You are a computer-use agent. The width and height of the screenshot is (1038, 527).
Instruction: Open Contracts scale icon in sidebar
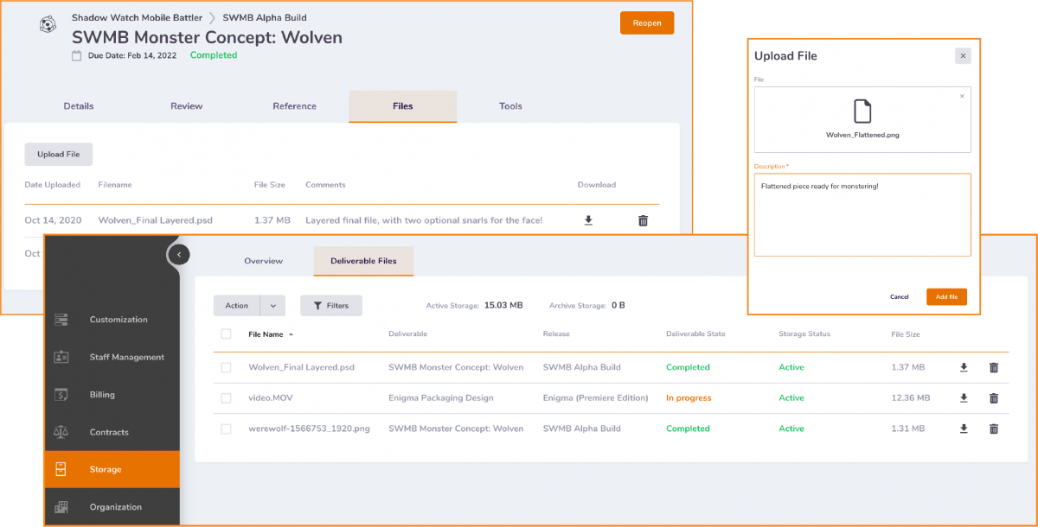pyautogui.click(x=61, y=432)
